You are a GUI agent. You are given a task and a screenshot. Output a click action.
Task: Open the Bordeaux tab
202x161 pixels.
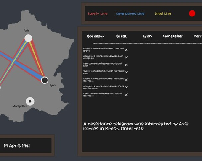[96, 36]
